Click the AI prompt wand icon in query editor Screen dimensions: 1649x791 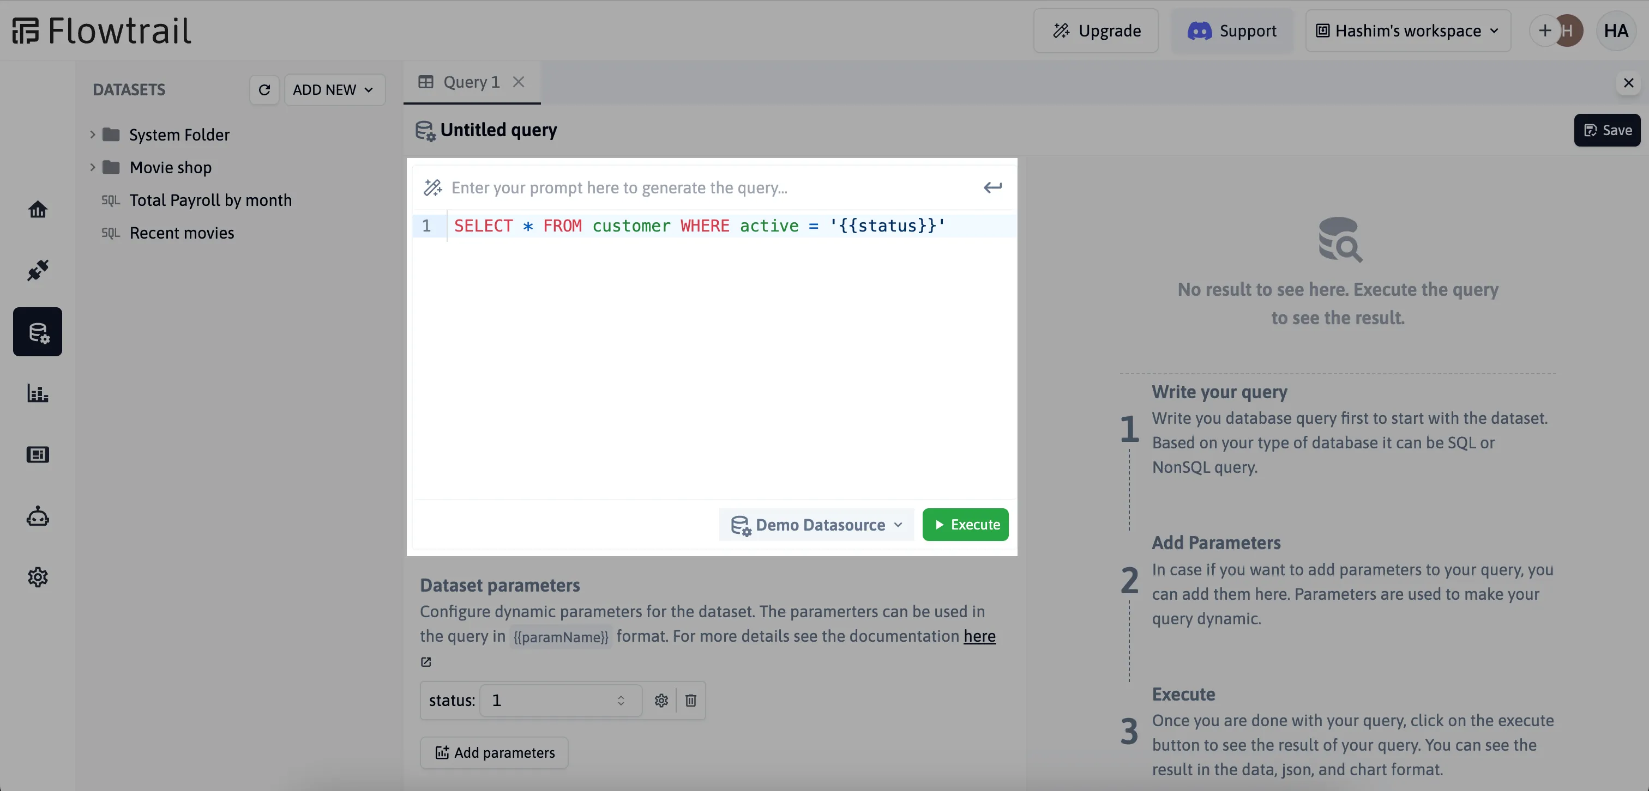[432, 188]
